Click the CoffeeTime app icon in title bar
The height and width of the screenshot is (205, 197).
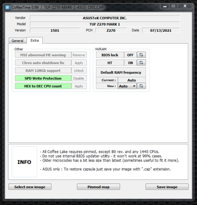pyautogui.click(x=8, y=7)
